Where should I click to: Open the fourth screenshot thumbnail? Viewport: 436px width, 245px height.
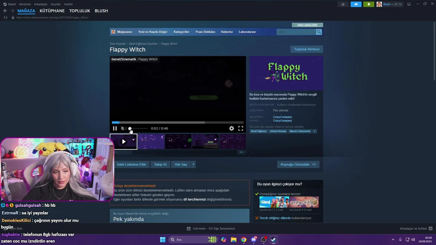[x=205, y=142]
